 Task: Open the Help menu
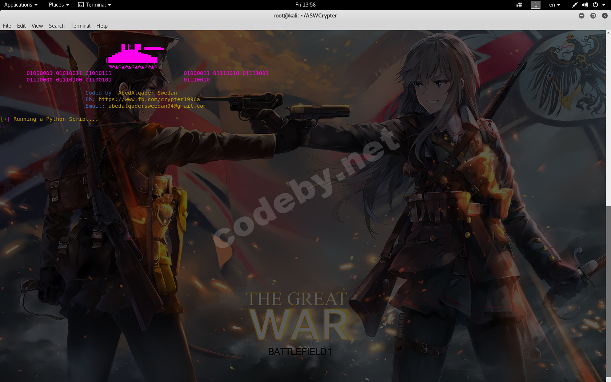pyautogui.click(x=102, y=26)
